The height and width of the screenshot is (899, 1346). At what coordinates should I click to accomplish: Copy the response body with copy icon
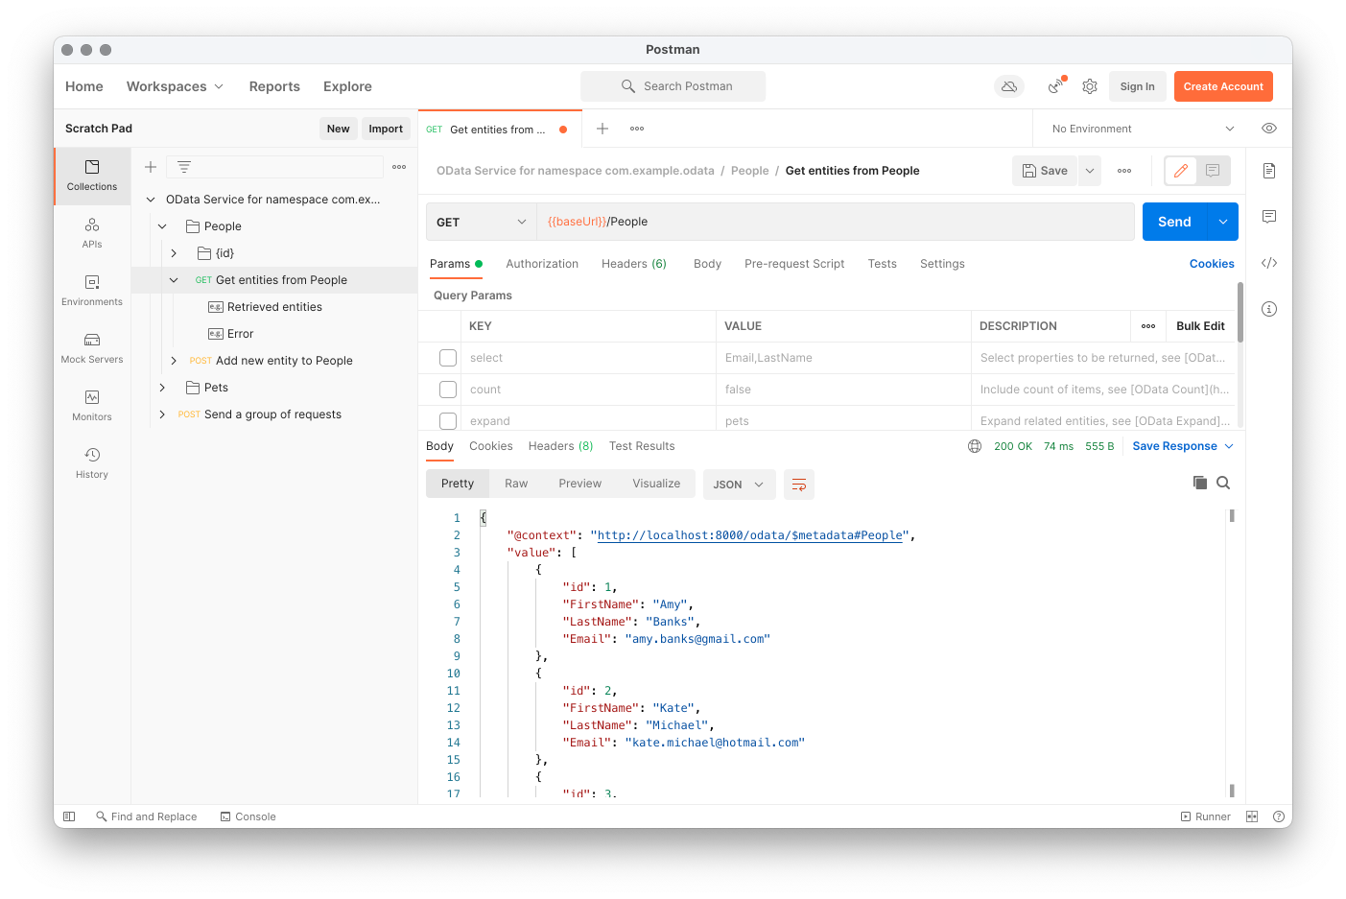(1200, 483)
